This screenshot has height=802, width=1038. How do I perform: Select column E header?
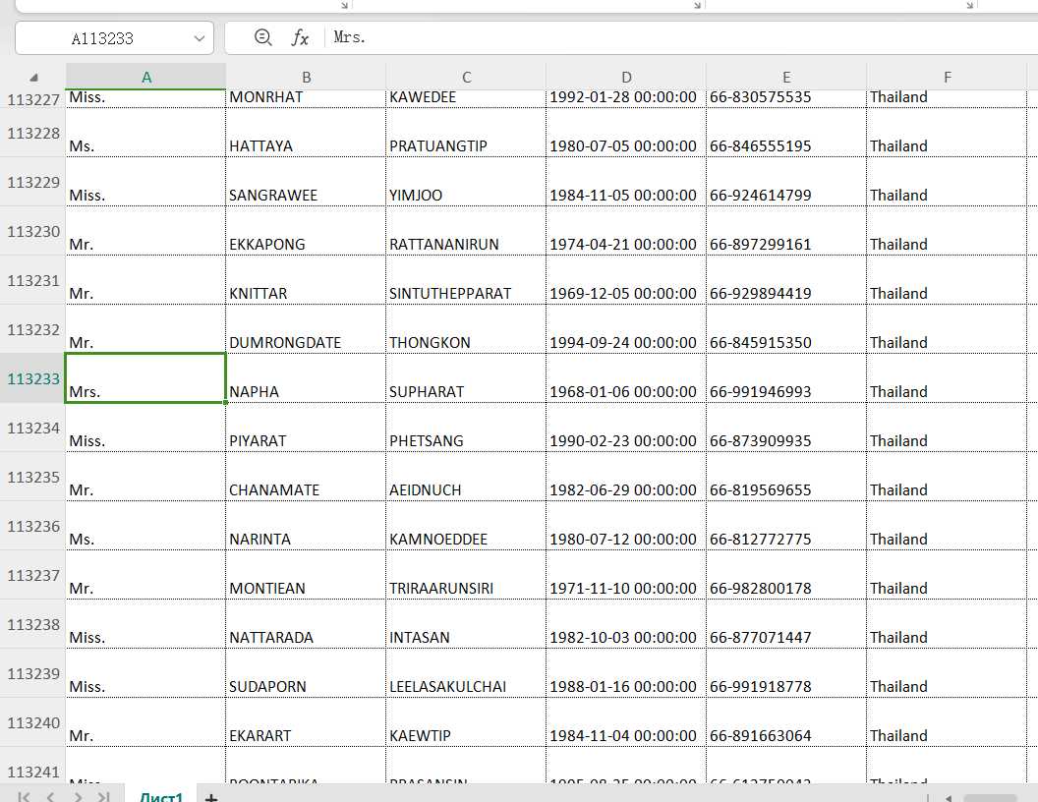click(x=786, y=77)
